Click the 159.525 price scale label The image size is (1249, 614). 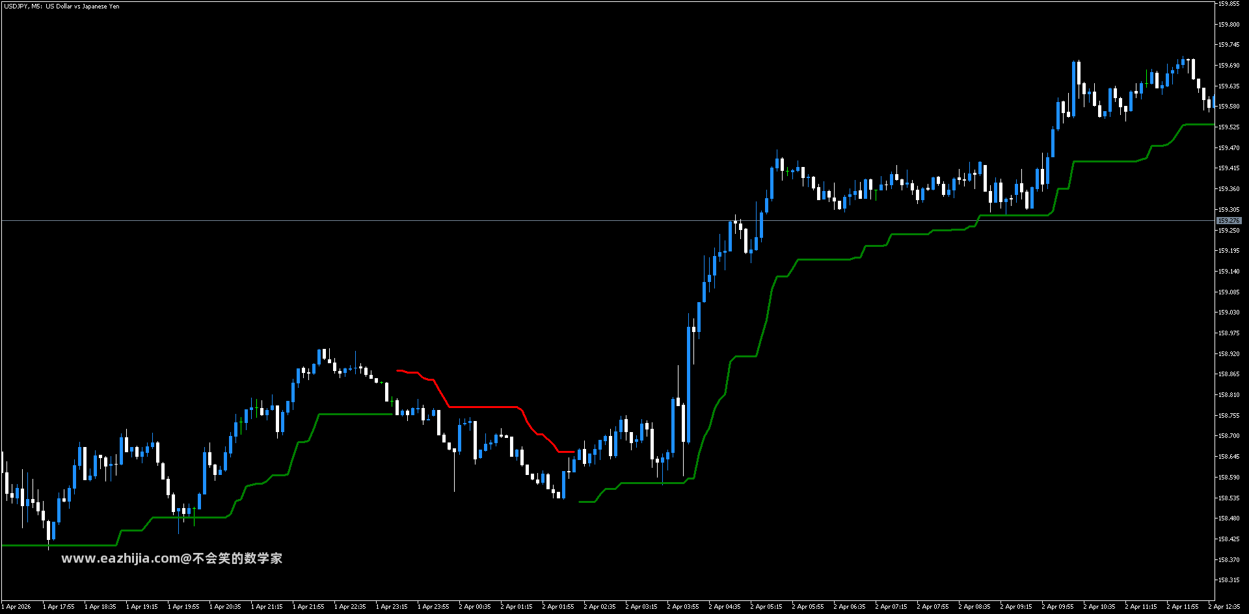click(1229, 127)
